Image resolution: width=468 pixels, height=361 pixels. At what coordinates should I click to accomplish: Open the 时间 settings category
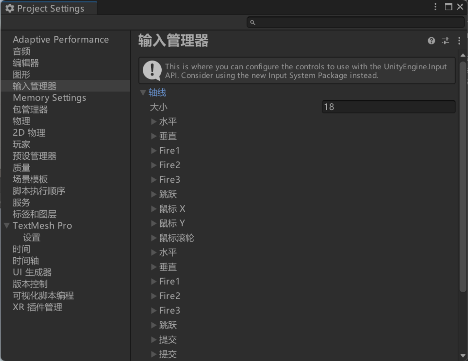(22, 249)
